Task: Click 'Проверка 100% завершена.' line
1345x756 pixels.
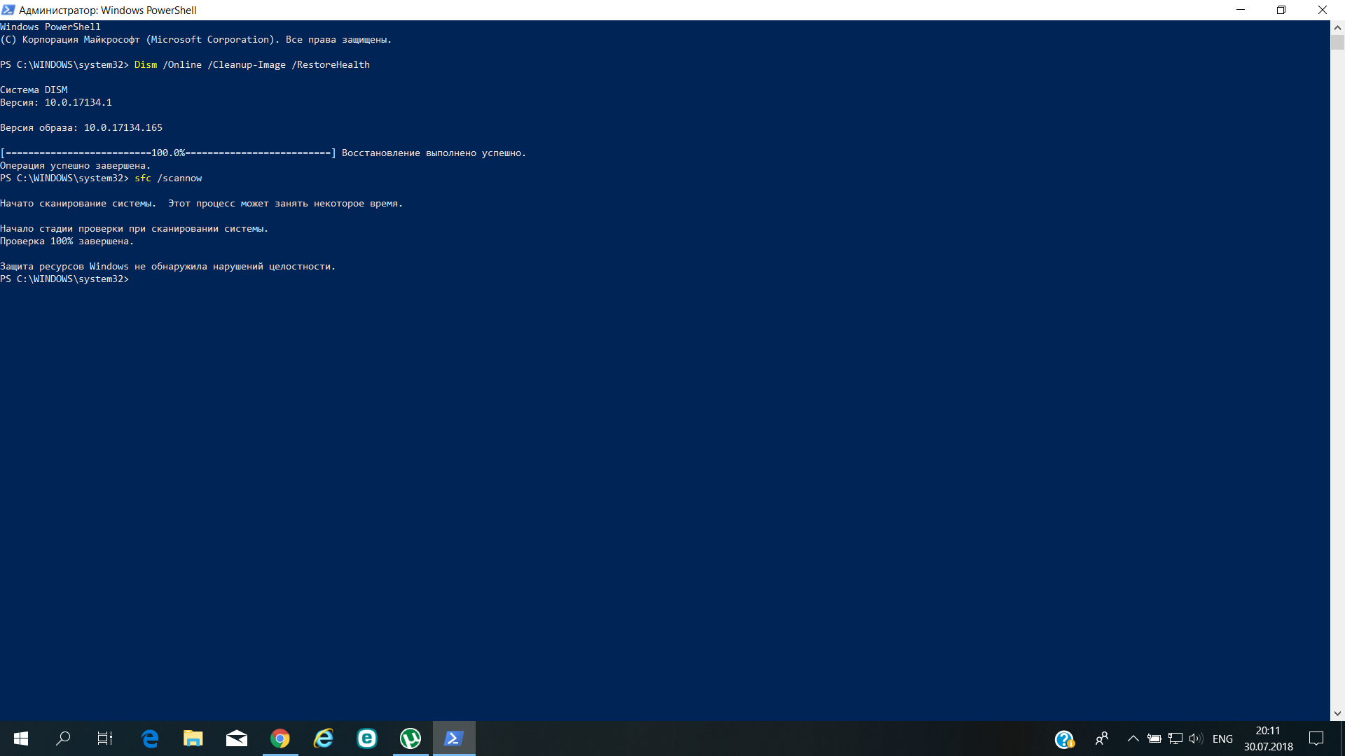Action: pyautogui.click(x=67, y=241)
